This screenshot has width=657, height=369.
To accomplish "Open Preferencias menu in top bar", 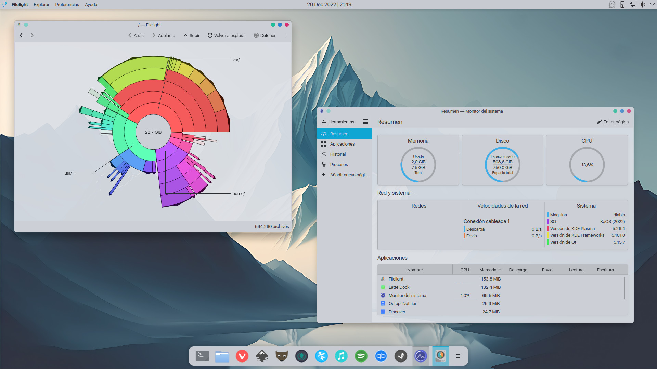I will [67, 4].
